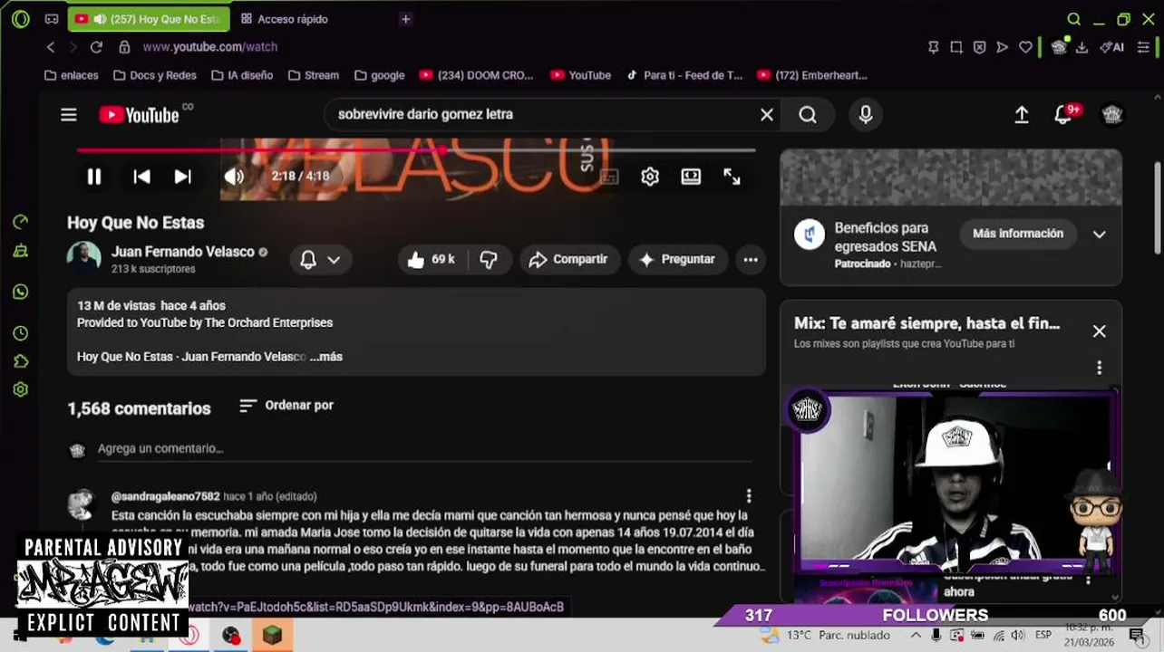Open the (234) DOOM CRO... bookmark
Image resolution: width=1164 pixels, height=652 pixels.
477,75
